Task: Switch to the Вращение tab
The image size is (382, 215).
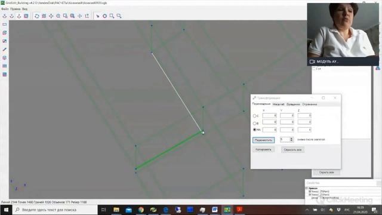Action: tap(293, 105)
